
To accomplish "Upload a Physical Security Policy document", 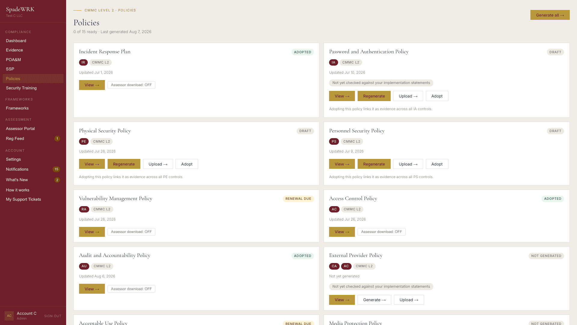I will pos(158,164).
